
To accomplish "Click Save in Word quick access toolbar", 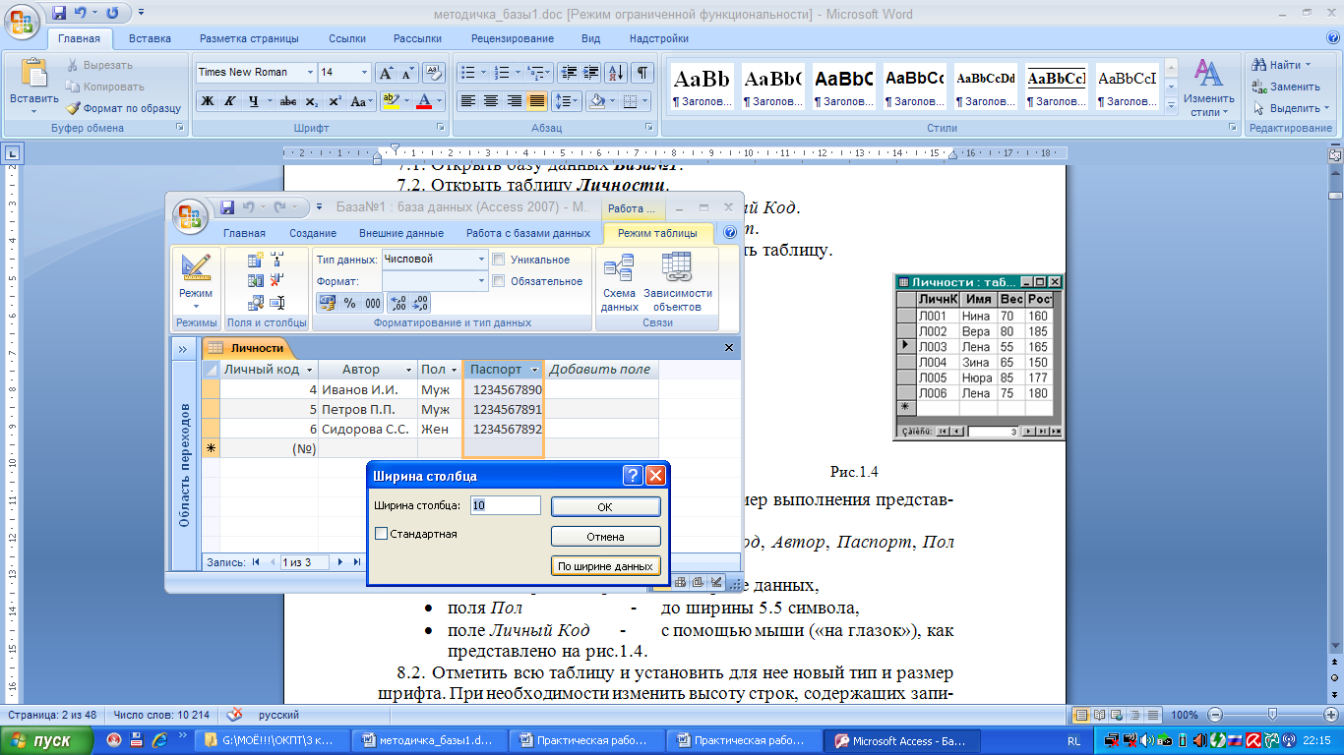I will tap(60, 14).
